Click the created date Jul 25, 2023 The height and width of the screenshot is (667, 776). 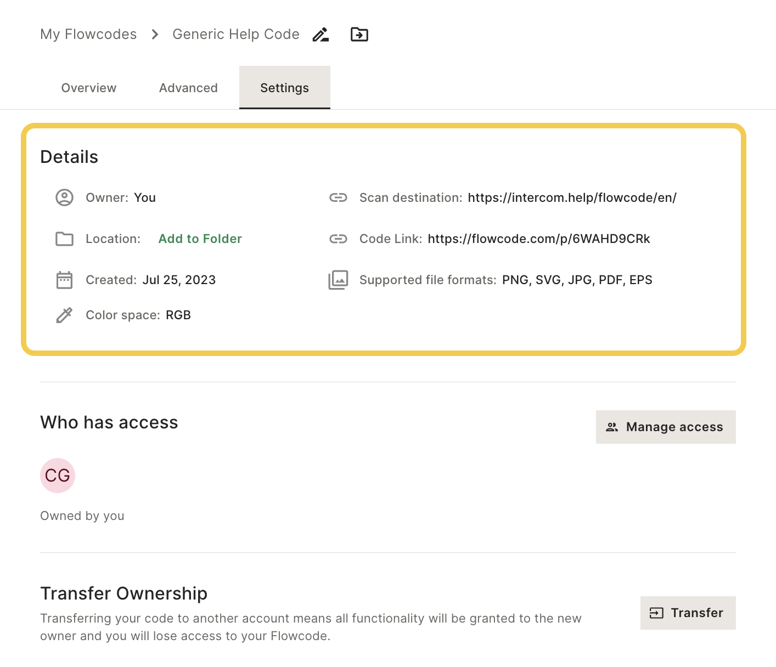(179, 280)
